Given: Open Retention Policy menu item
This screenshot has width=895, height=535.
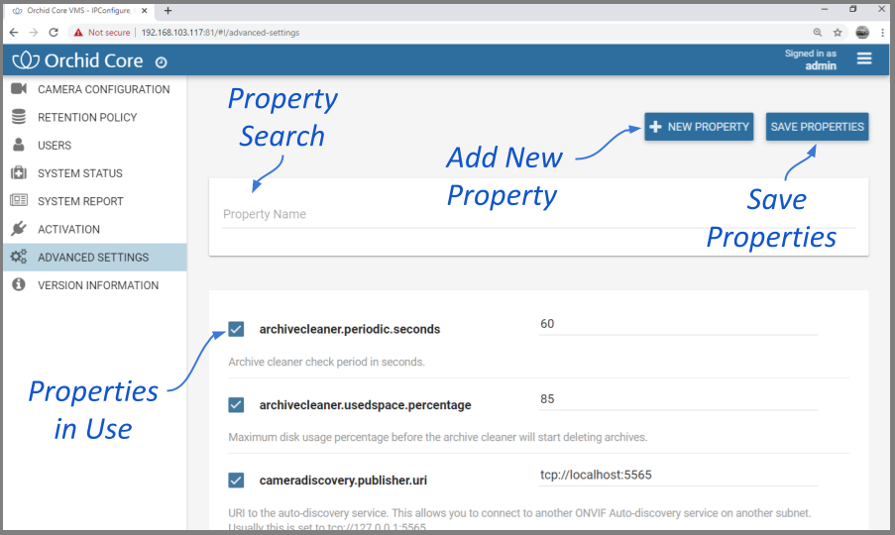Looking at the screenshot, I should click(95, 117).
